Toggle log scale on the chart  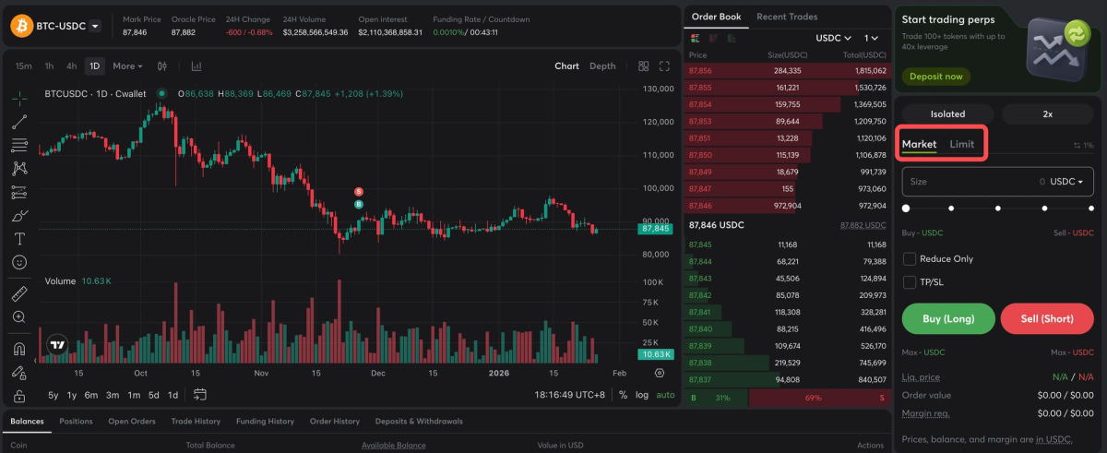pos(642,395)
